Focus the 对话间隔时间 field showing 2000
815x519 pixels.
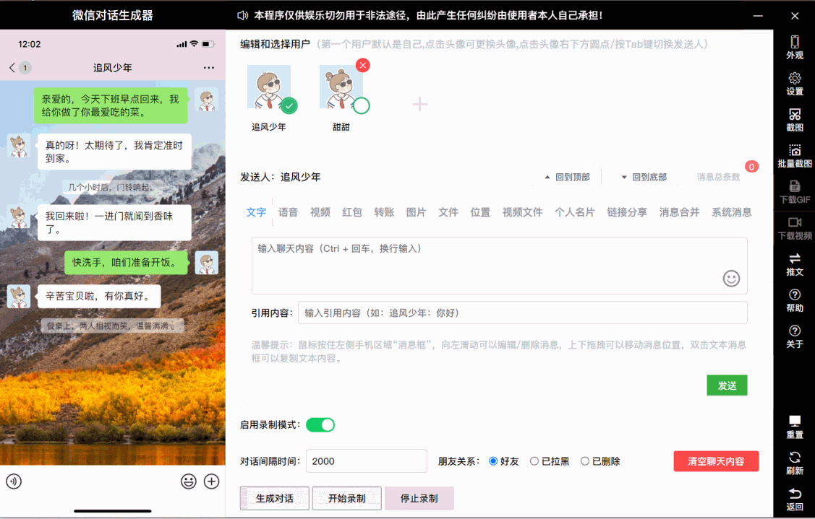coord(367,461)
